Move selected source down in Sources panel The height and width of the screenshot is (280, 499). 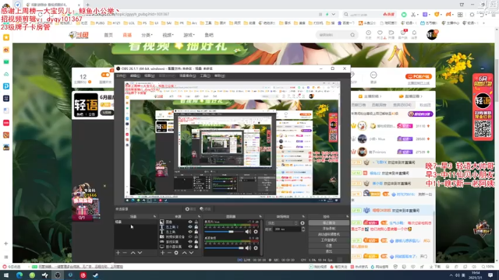pos(191,253)
